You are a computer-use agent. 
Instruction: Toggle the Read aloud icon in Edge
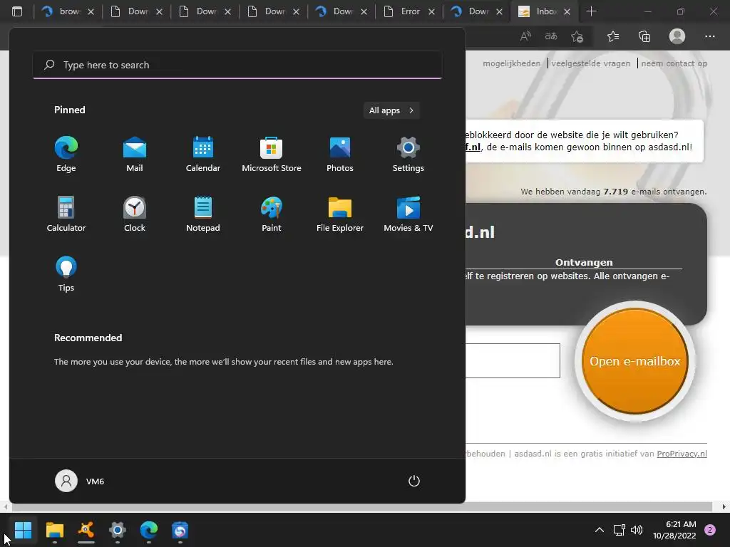(x=525, y=36)
